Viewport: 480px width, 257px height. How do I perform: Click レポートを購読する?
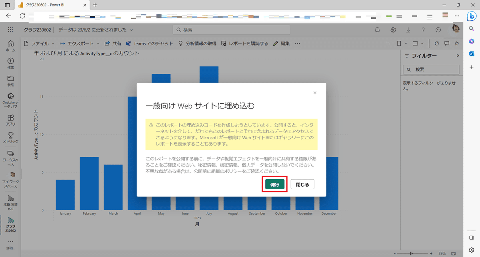click(x=245, y=43)
